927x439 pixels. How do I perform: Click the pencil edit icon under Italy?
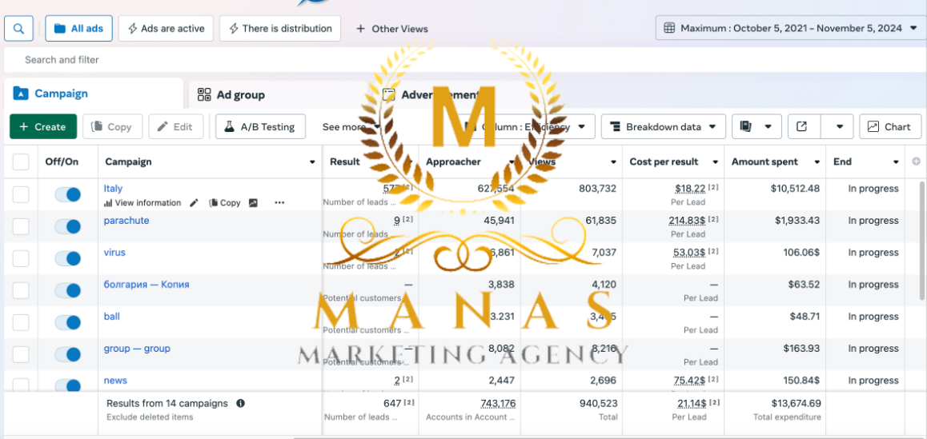[x=194, y=202]
